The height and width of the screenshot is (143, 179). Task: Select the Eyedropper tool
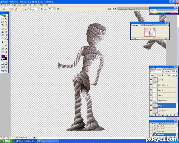tap(6, 49)
